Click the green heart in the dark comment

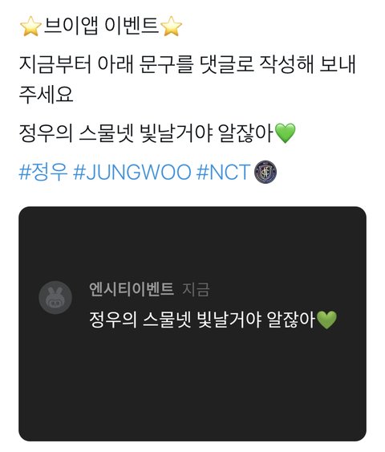(x=326, y=320)
